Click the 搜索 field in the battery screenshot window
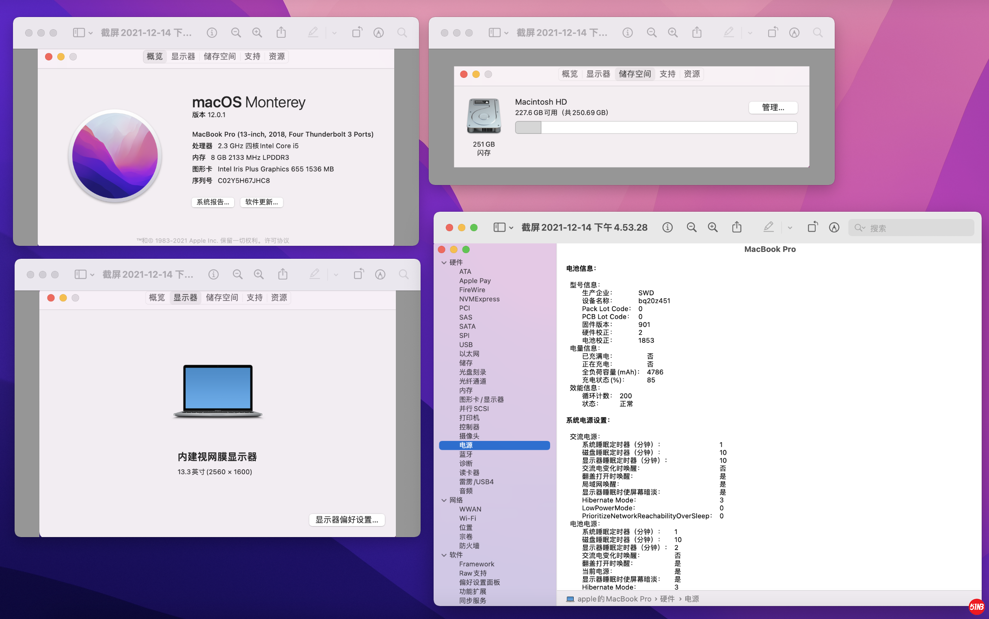989x619 pixels. (x=911, y=228)
